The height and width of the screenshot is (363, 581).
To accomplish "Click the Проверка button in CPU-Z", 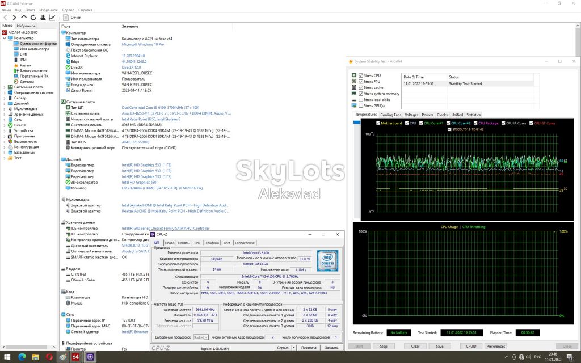I will (309, 348).
